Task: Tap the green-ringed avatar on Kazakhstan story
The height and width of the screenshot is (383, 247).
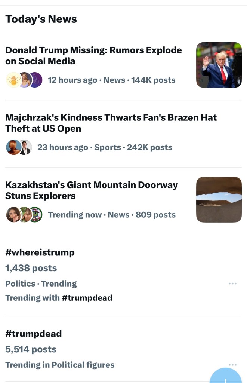Action: pyautogui.click(x=36, y=214)
